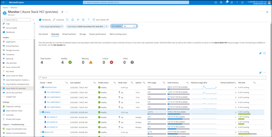Sort by Last updated column
Viewport: 272px width, 137px height.
94,83
